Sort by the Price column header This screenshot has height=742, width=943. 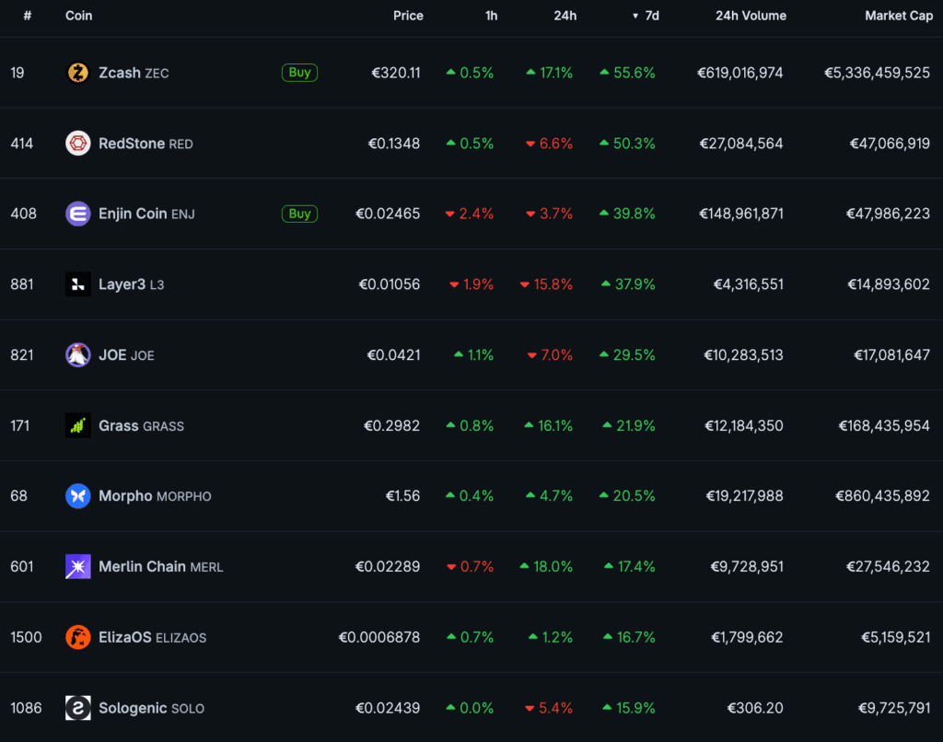(408, 16)
